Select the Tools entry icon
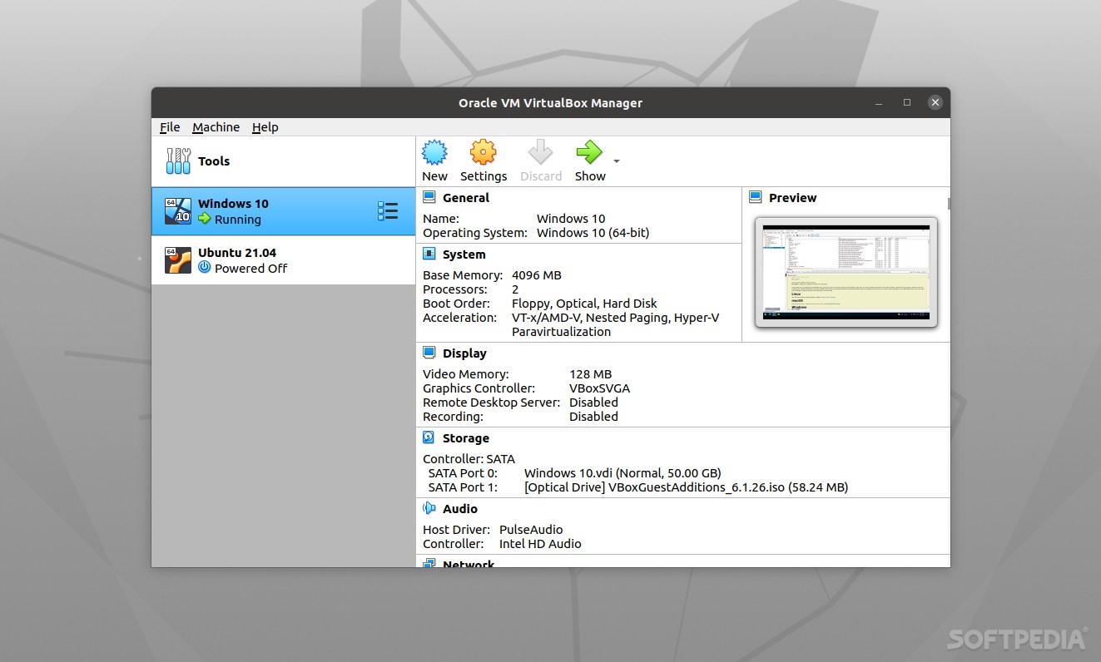 [x=178, y=161]
